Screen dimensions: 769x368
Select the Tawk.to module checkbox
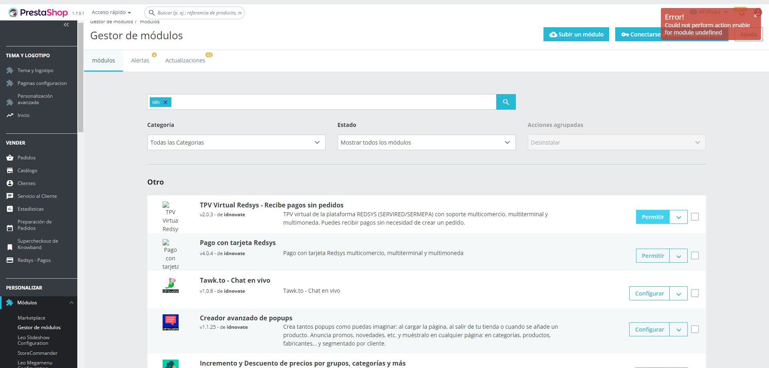[x=695, y=293]
